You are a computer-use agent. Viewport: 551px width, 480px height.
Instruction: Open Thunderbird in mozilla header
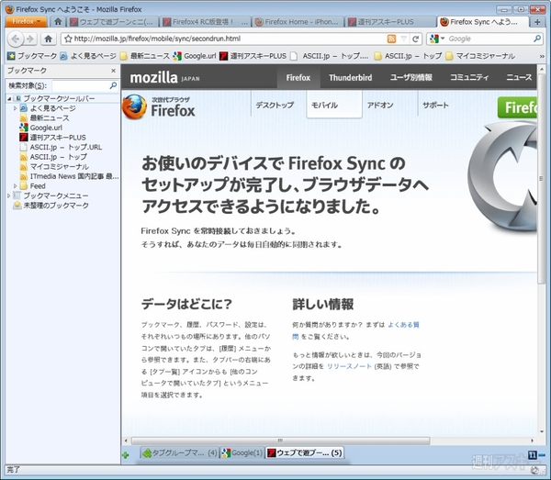point(351,78)
